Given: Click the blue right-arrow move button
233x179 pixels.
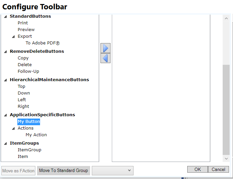Looking at the screenshot, I should tap(105, 48).
